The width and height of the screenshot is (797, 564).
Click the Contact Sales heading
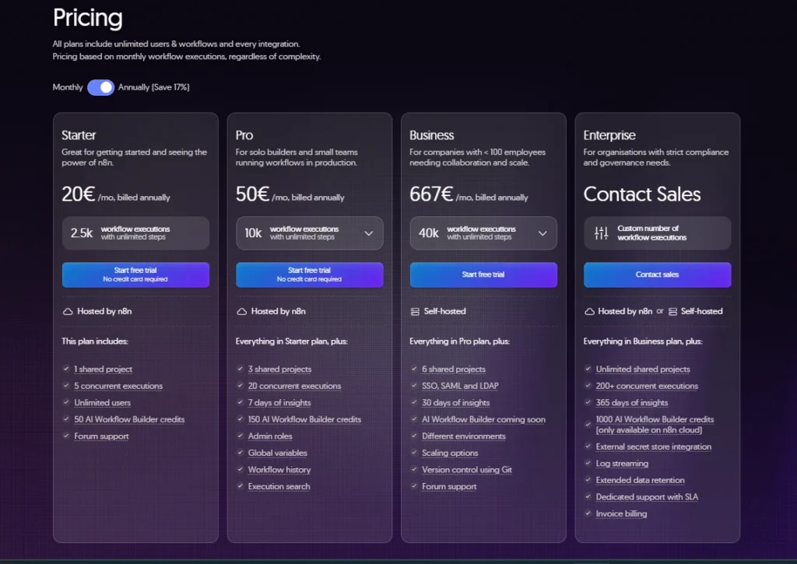(642, 194)
